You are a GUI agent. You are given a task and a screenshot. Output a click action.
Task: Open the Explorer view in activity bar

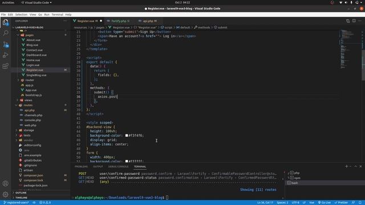(x=5, y=22)
